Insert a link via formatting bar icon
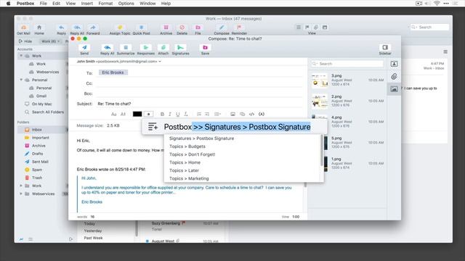This screenshot has height=261, width=465. (x=242, y=115)
